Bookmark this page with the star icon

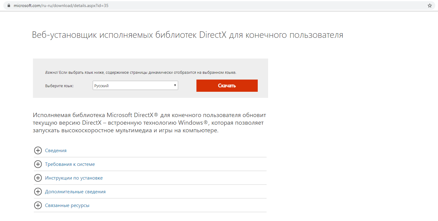tap(430, 5)
